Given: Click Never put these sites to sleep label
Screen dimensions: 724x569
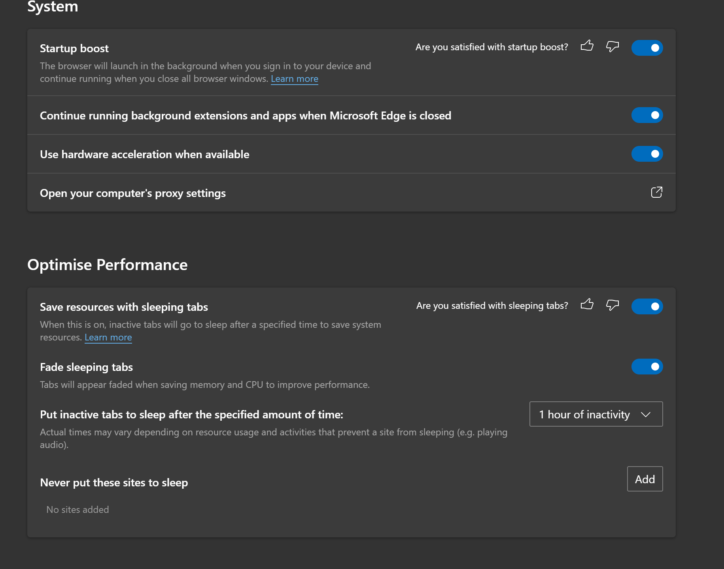Looking at the screenshot, I should pyautogui.click(x=114, y=482).
